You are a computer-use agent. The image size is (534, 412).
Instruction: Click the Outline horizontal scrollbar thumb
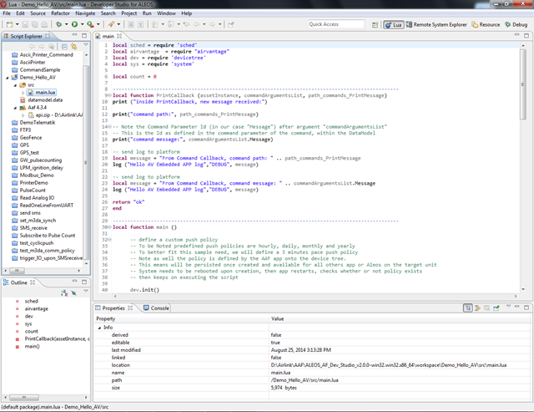[x=24, y=398]
